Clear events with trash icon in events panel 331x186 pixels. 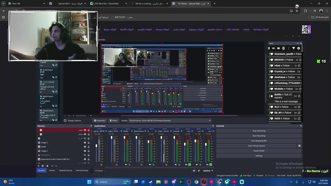click(283, 48)
